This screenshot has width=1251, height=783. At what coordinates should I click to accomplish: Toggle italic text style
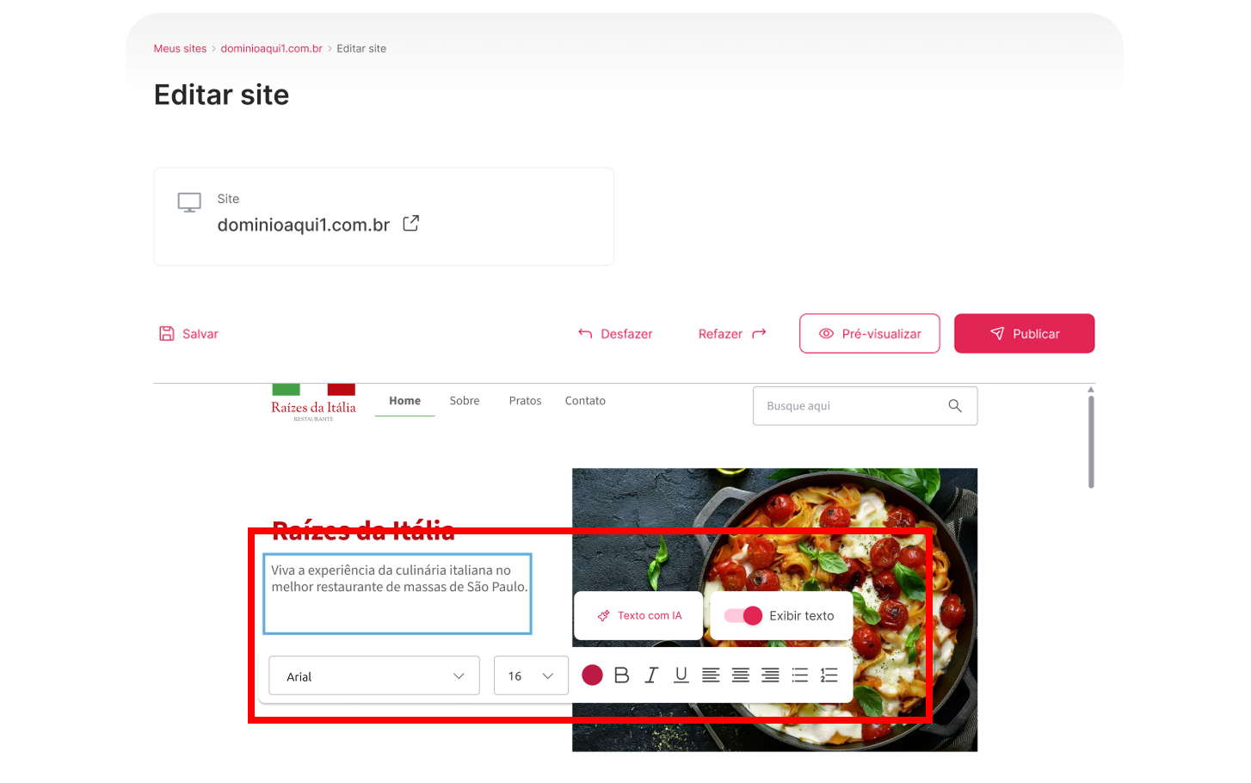click(651, 675)
